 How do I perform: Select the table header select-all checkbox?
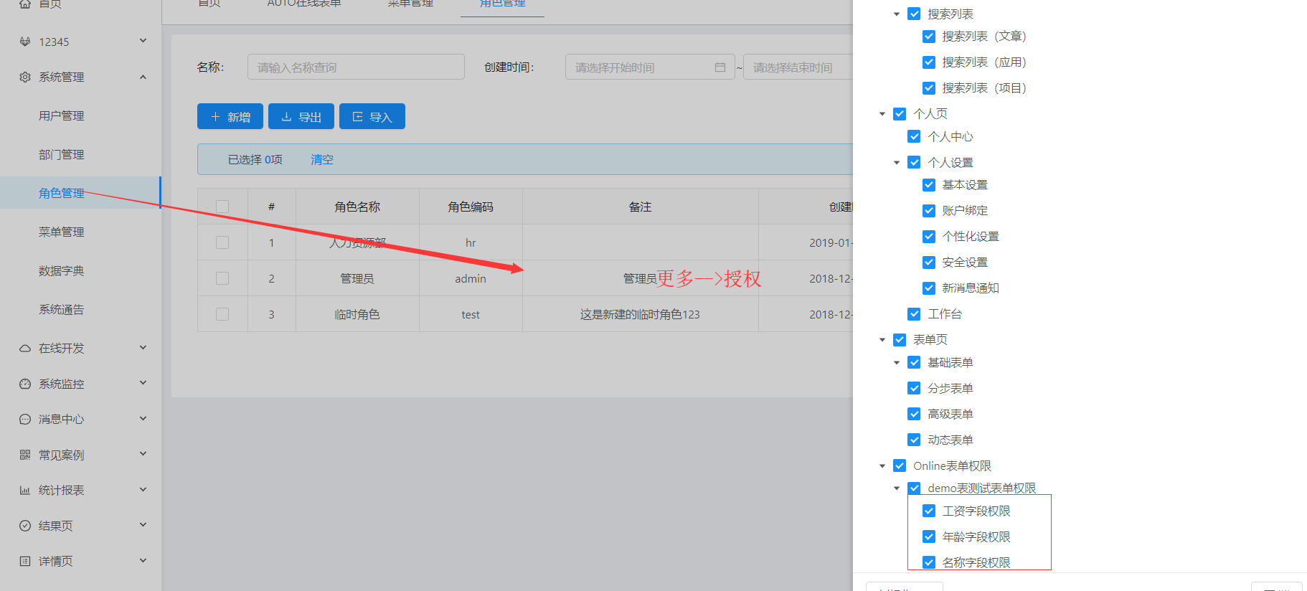(x=222, y=207)
